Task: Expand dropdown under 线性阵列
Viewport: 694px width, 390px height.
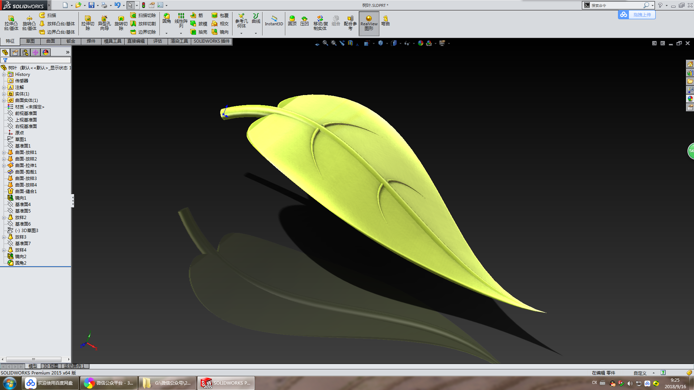Action: 181,33
